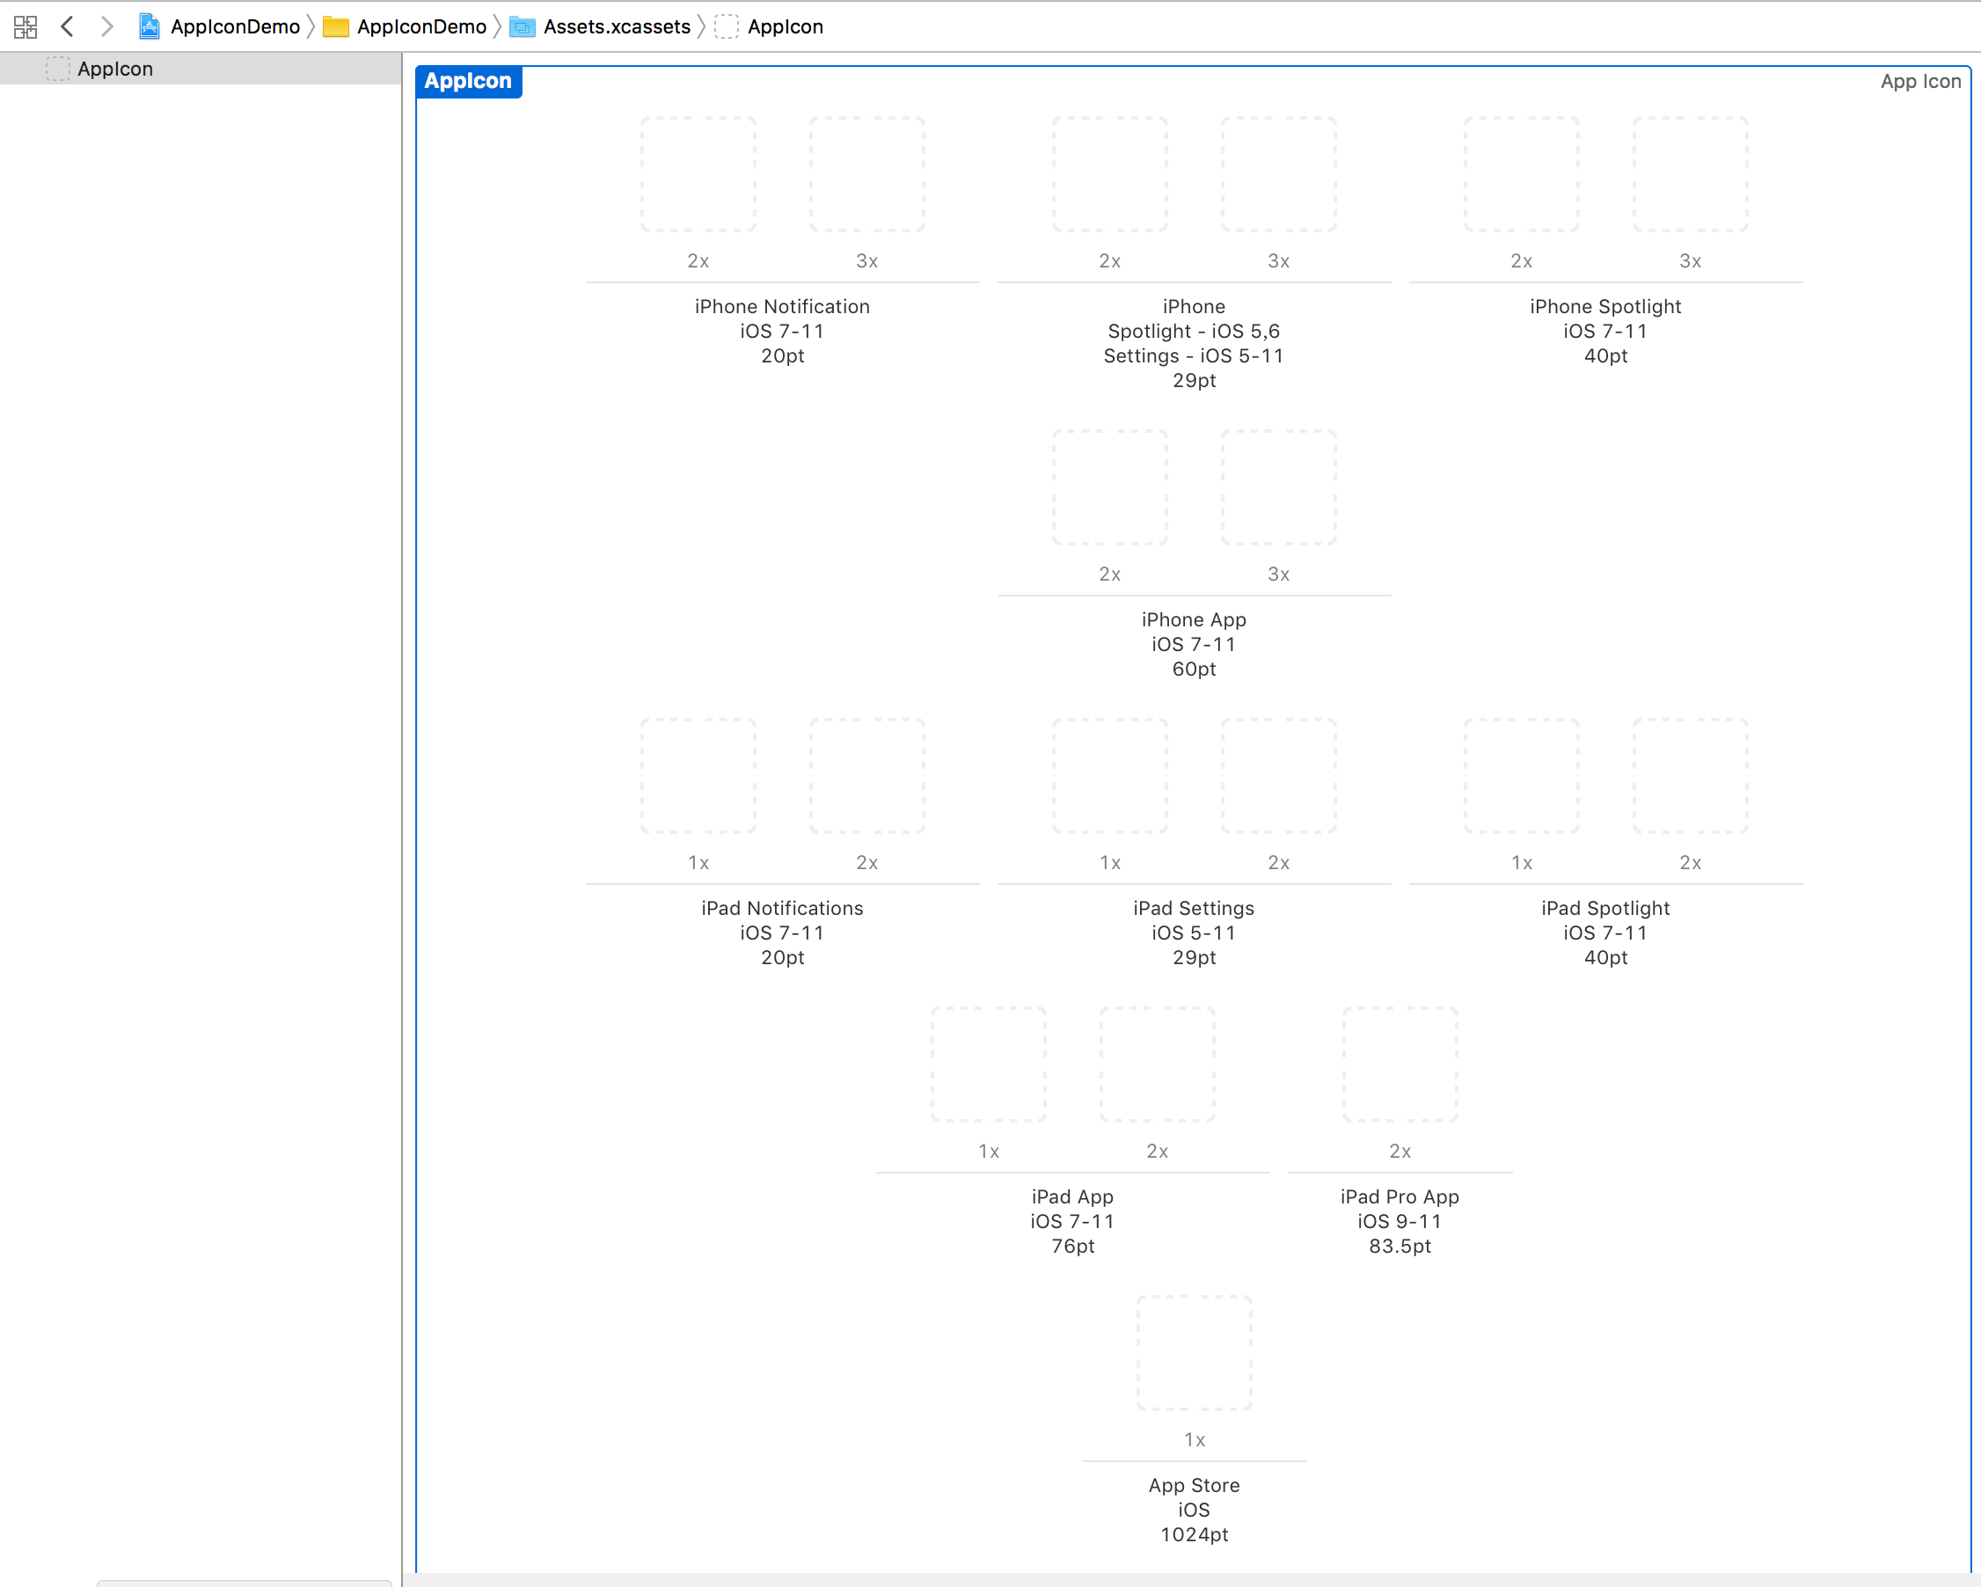Click the iPad App label

coord(1073,1197)
